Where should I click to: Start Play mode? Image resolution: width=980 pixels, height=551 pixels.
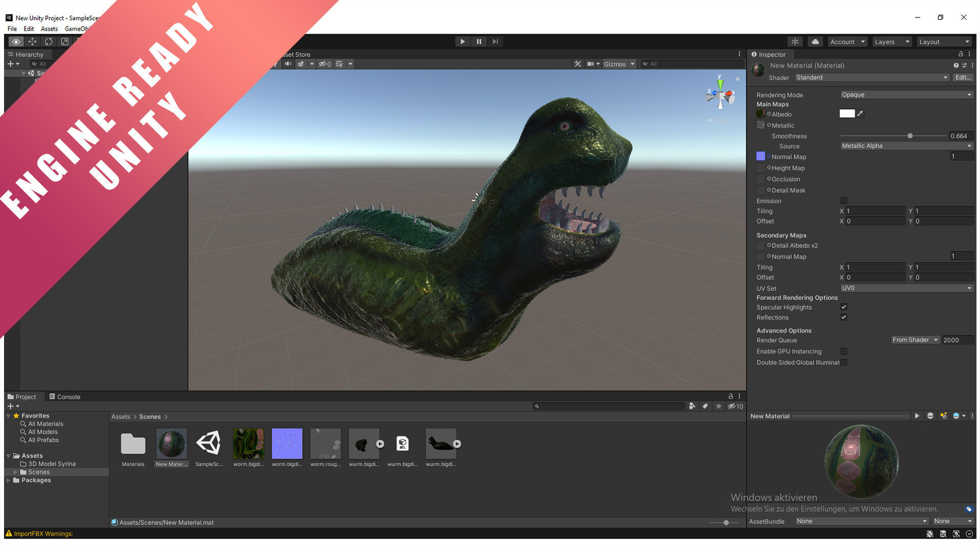462,42
